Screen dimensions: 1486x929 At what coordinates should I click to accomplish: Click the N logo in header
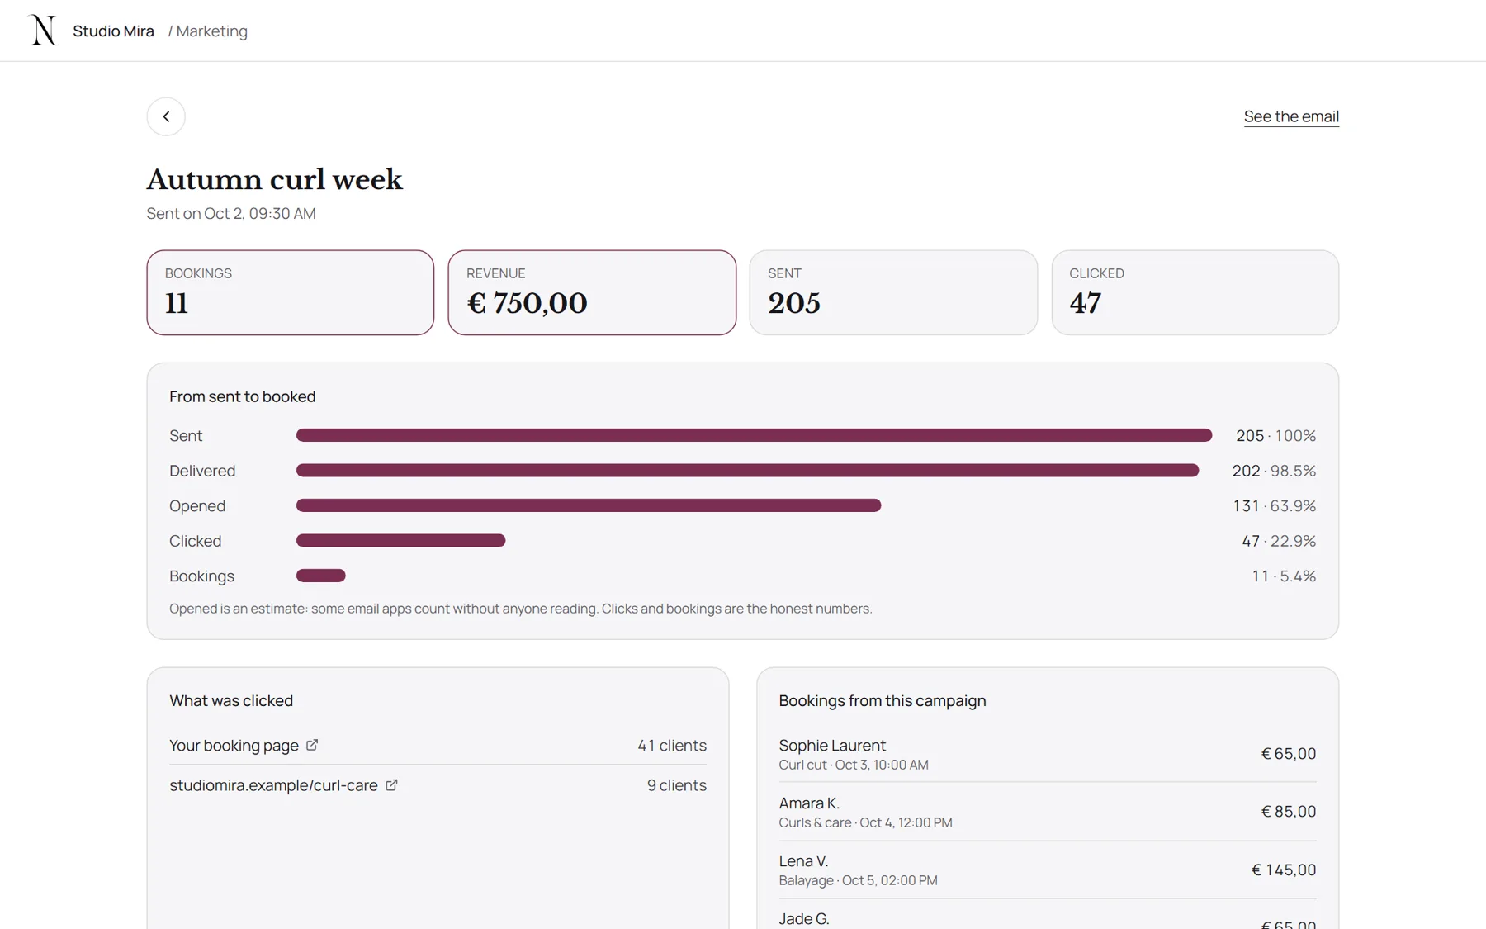[x=44, y=31]
